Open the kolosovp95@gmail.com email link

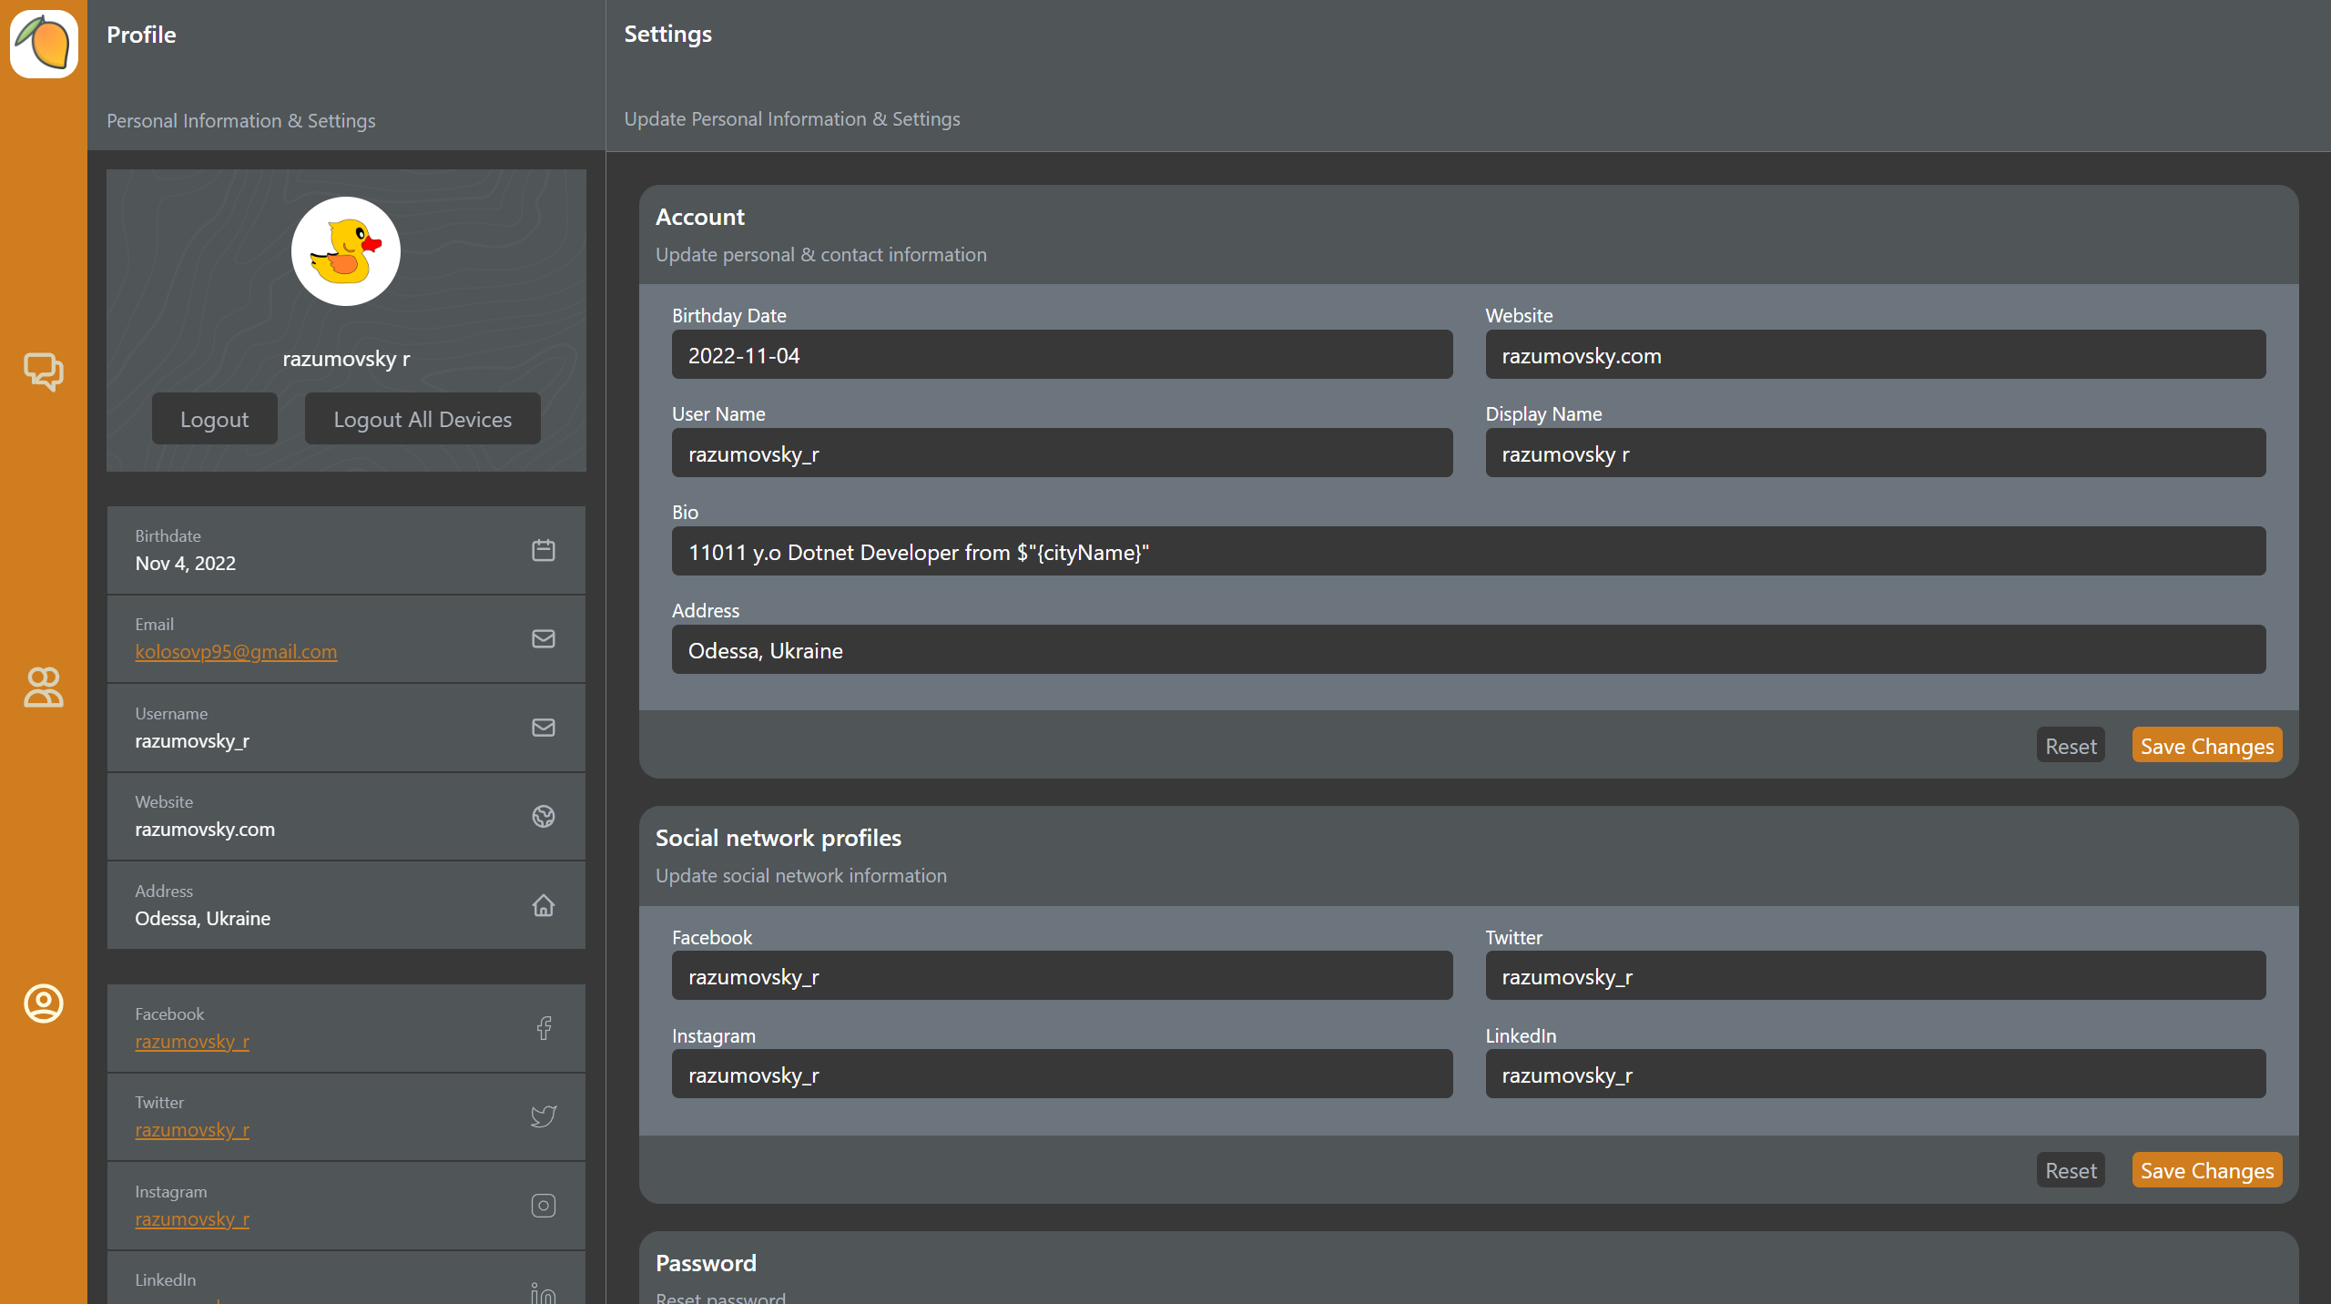point(236,652)
